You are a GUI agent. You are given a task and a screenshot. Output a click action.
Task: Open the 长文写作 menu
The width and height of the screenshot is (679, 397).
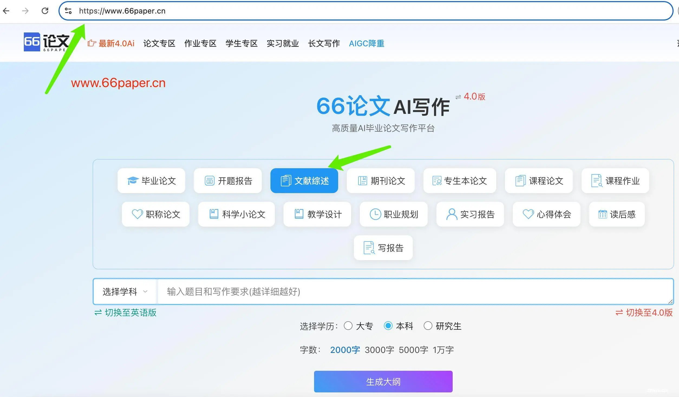[324, 43]
